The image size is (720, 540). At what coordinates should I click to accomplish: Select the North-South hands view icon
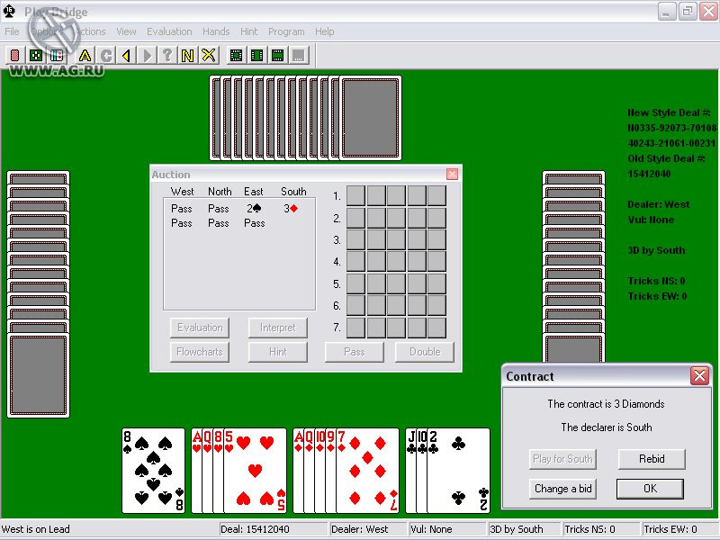(x=278, y=56)
